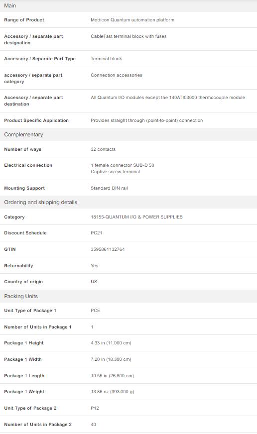Viewport: 257px width, 434px height.
Task: Select the 140ATI03000 thermocouple module text
Action: pyautogui.click(x=207, y=98)
